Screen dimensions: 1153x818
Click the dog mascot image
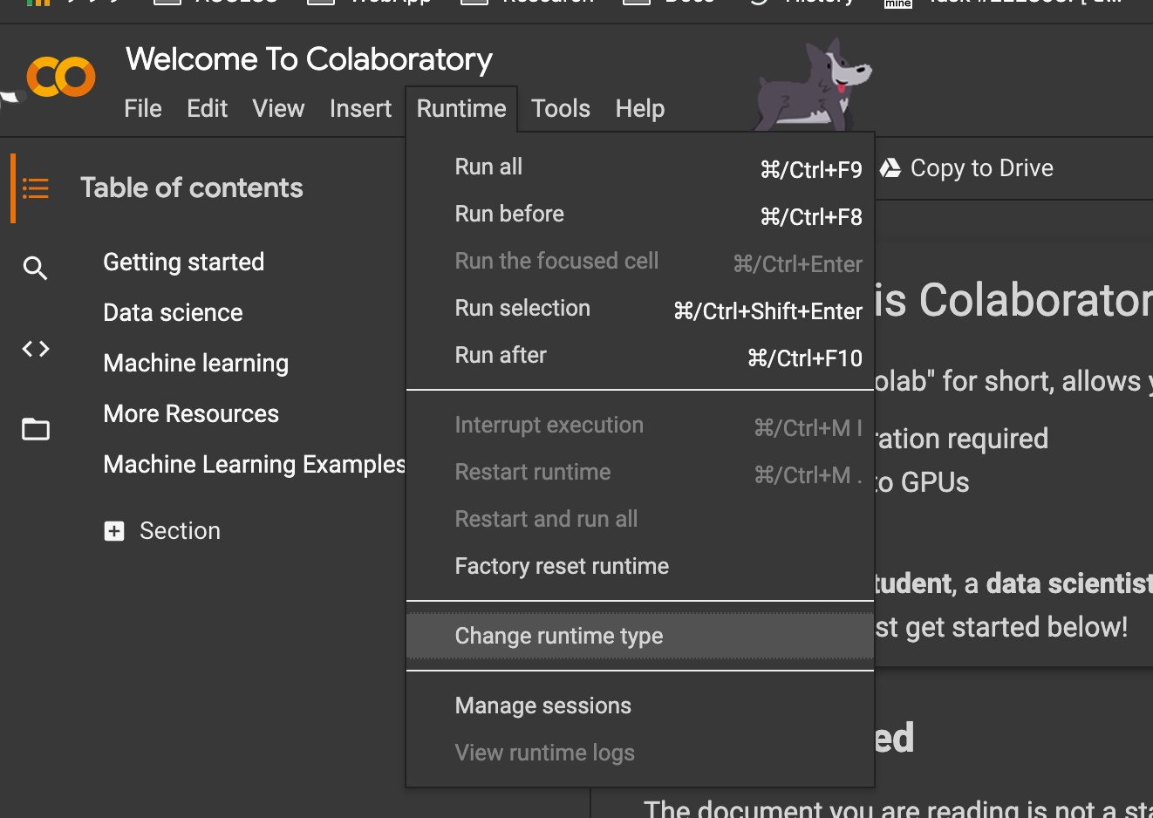pyautogui.click(x=811, y=85)
